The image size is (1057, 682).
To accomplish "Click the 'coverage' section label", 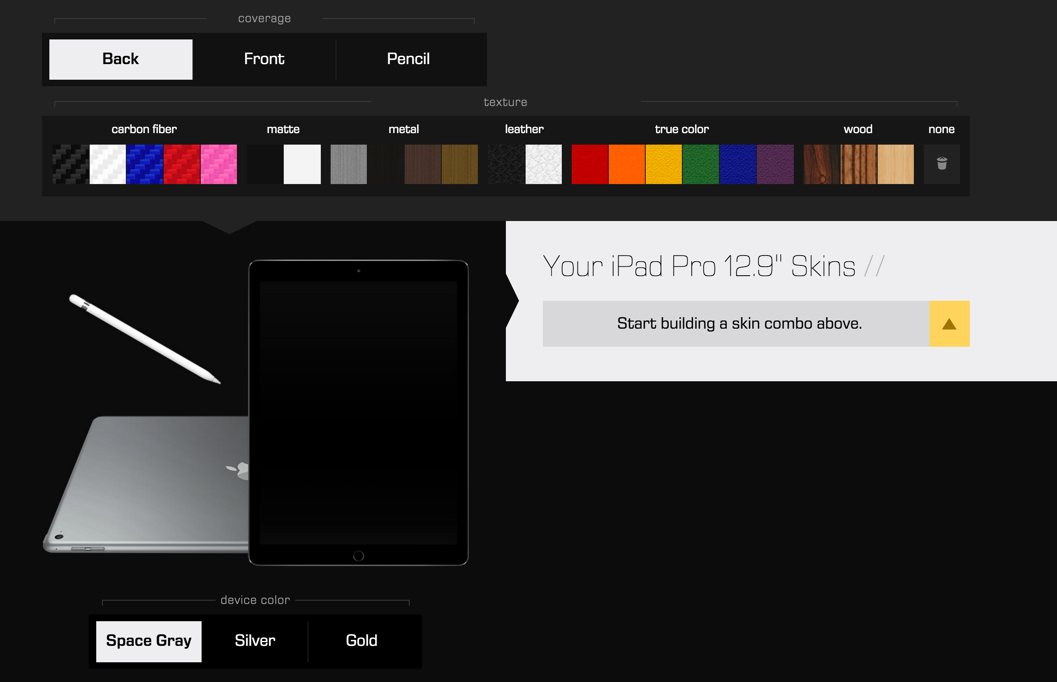I will 265,18.
